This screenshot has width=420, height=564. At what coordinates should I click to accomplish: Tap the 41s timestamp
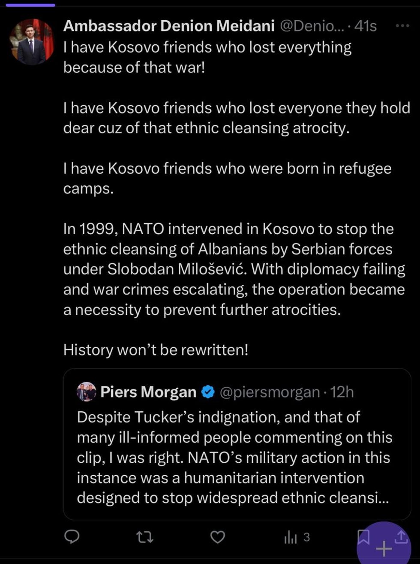366,26
